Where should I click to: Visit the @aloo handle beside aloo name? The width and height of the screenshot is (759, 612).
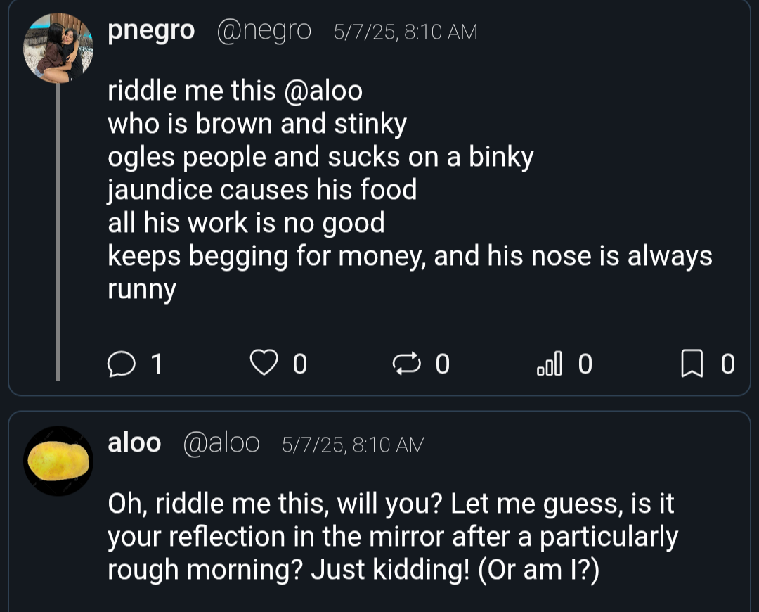(221, 443)
